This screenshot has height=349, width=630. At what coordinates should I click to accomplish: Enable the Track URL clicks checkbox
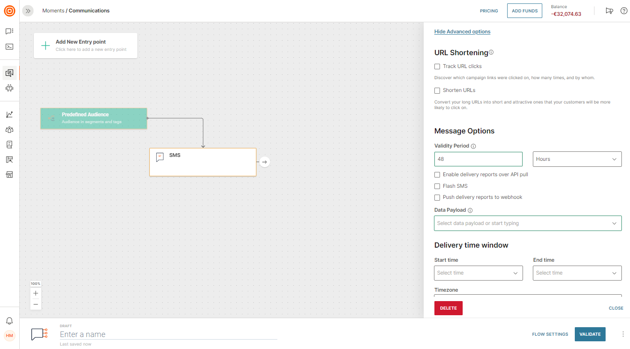[437, 66]
